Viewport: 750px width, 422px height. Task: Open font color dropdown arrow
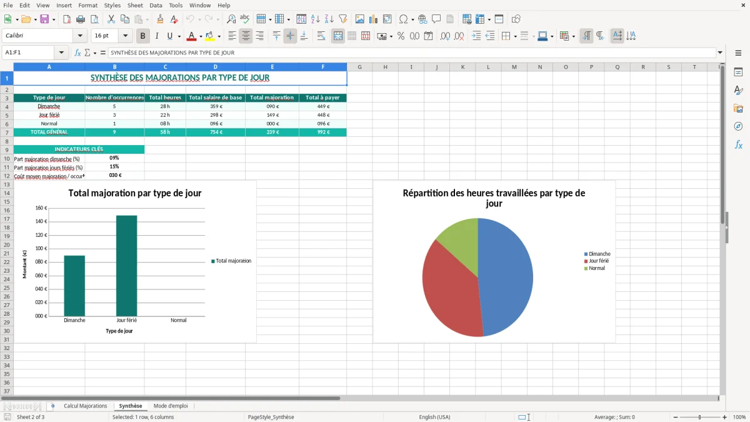(x=201, y=36)
